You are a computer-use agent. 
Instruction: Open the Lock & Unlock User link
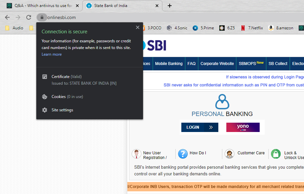[x=294, y=155]
